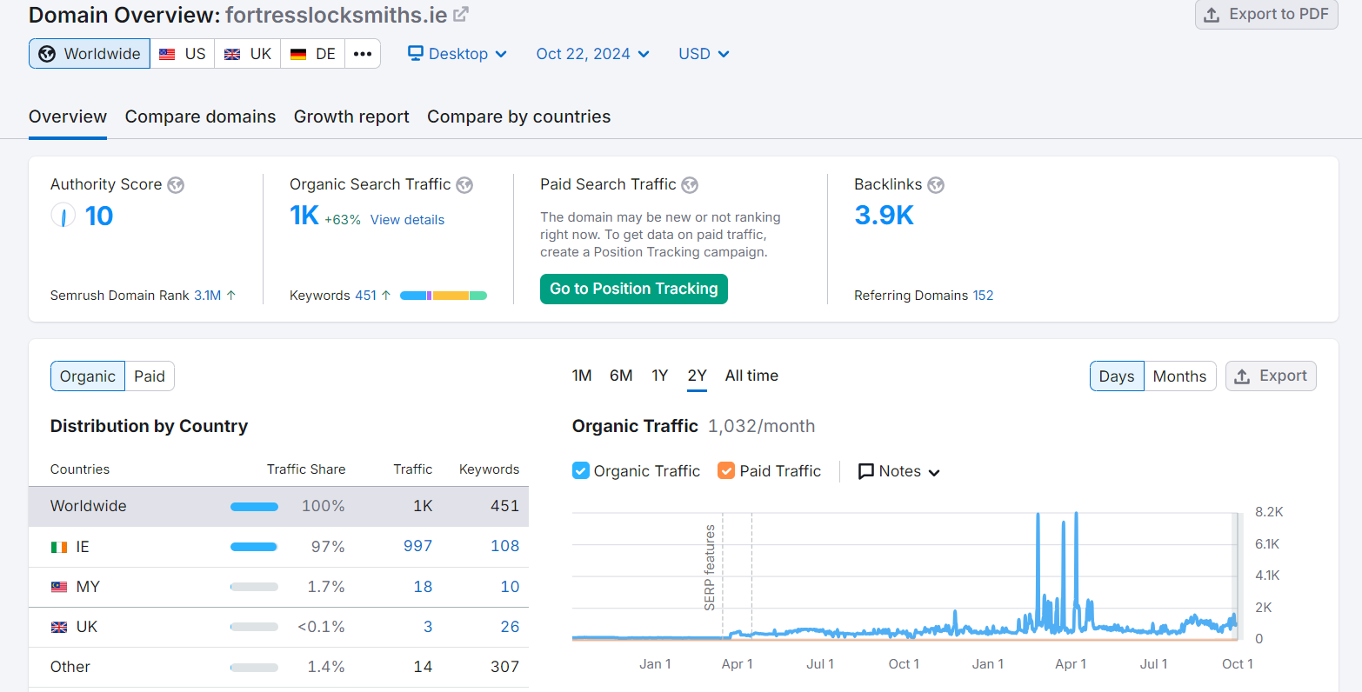Image resolution: width=1362 pixels, height=692 pixels.
Task: Open the Desktop device dropdown
Action: [x=457, y=54]
